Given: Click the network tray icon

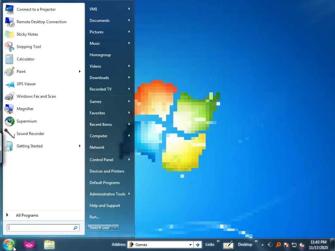Looking at the screenshot, I should (x=294, y=245).
